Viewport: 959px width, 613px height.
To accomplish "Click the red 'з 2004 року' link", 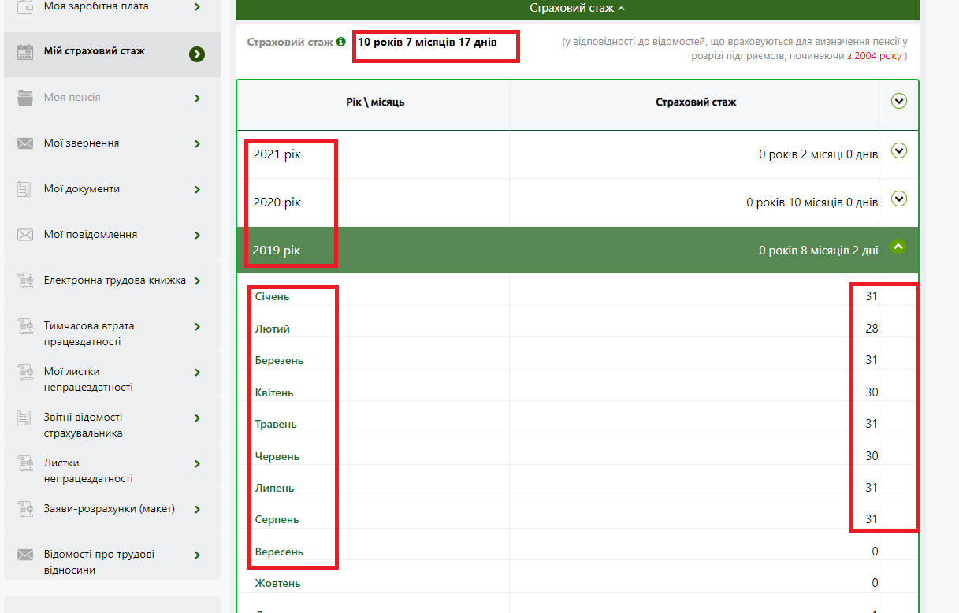I will pos(874,56).
